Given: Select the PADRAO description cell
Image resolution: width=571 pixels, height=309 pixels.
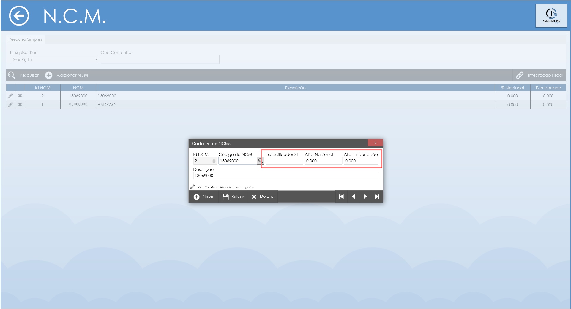Looking at the screenshot, I should coord(295,105).
